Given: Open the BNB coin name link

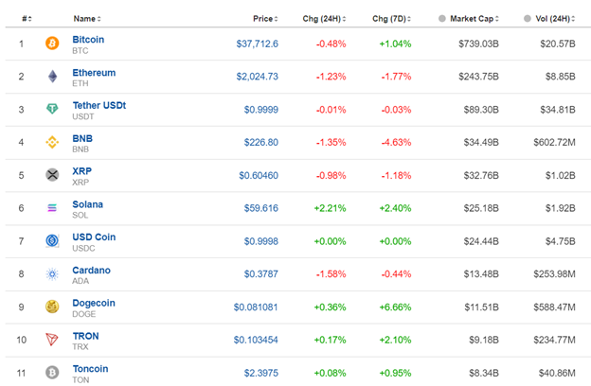Looking at the screenshot, I should tap(82, 138).
